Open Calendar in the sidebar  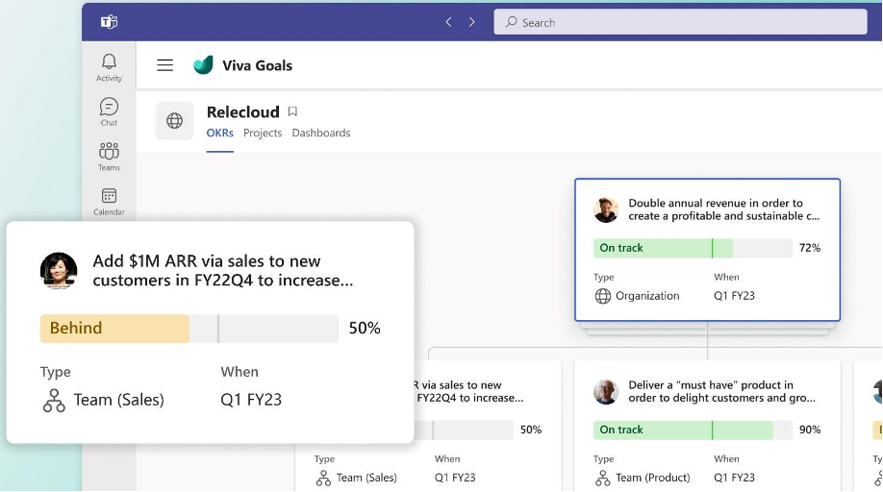pos(109,201)
